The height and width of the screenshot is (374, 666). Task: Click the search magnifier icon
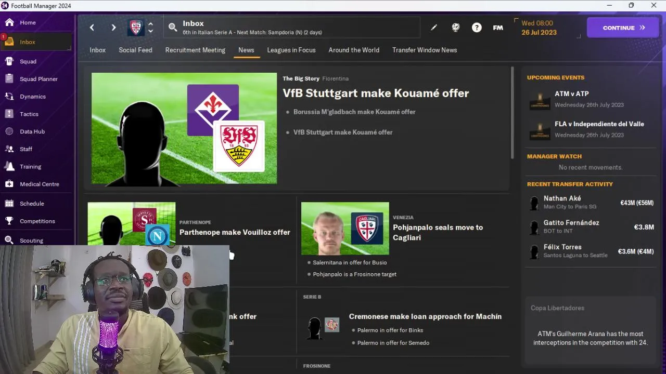click(173, 27)
